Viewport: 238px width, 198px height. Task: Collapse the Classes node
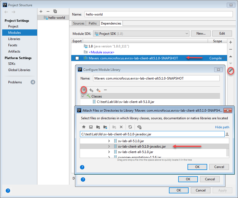click(x=83, y=96)
